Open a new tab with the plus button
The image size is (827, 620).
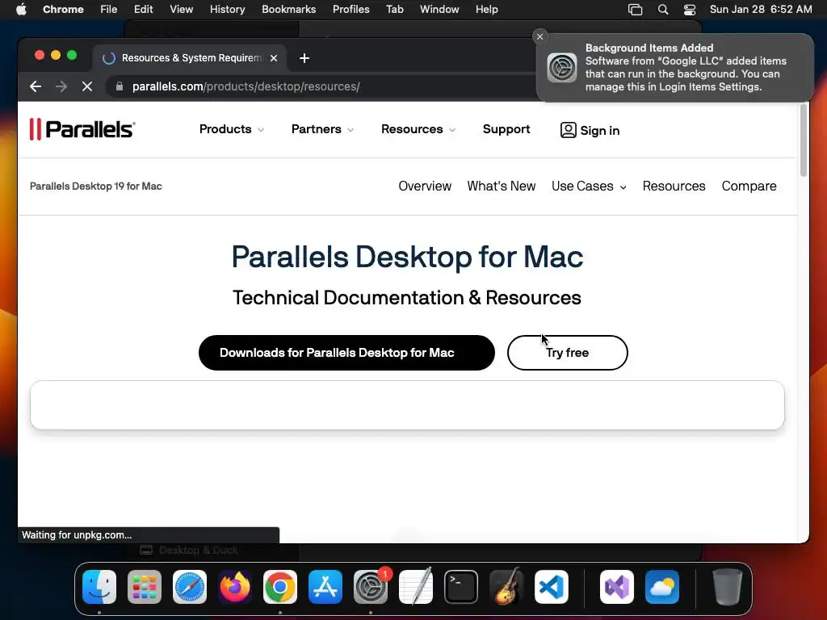pos(304,58)
